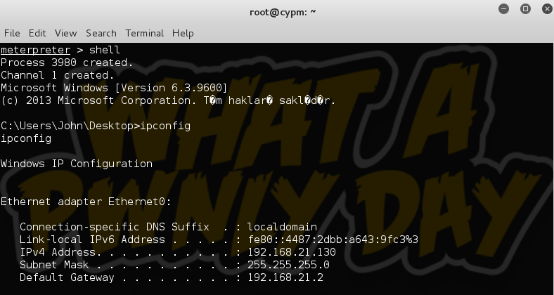
Task: Click the subnet mask 255.255.255.0 value
Action: 288,265
